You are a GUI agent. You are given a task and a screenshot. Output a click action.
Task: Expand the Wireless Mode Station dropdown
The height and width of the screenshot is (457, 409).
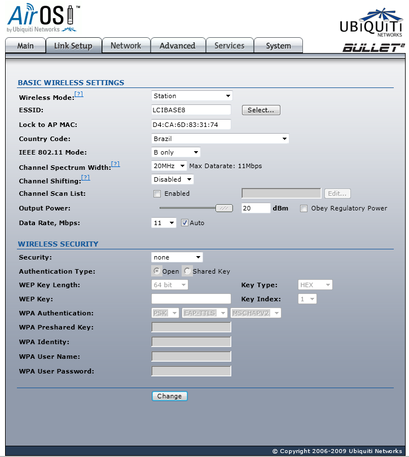[192, 96]
